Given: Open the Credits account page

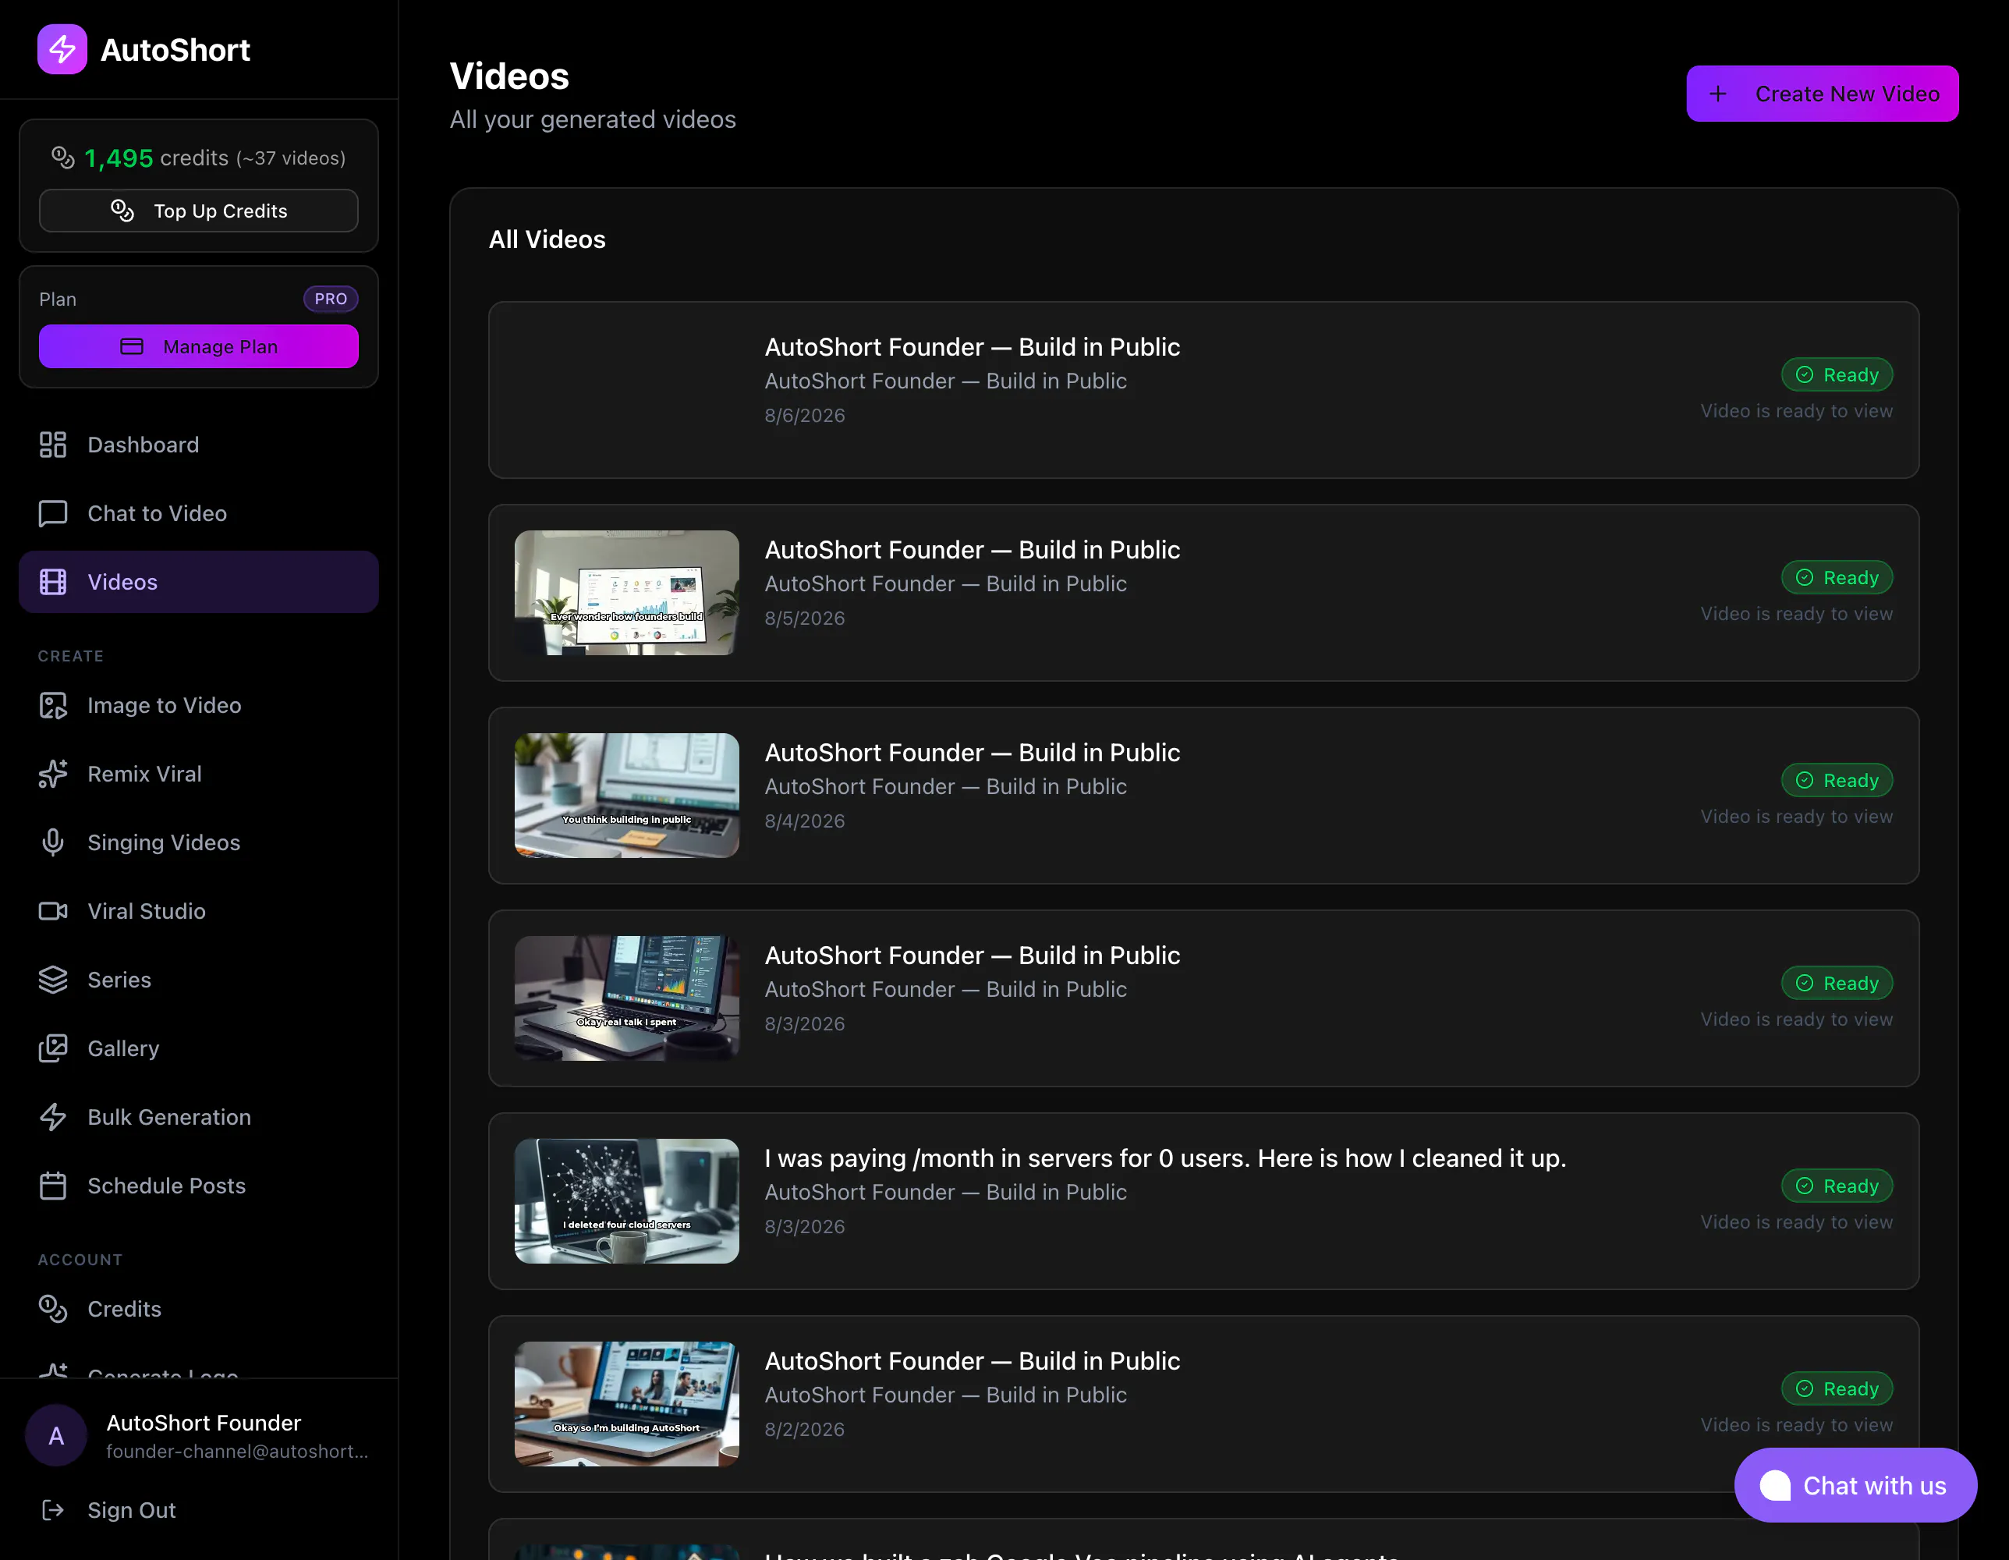Looking at the screenshot, I should (199, 1309).
